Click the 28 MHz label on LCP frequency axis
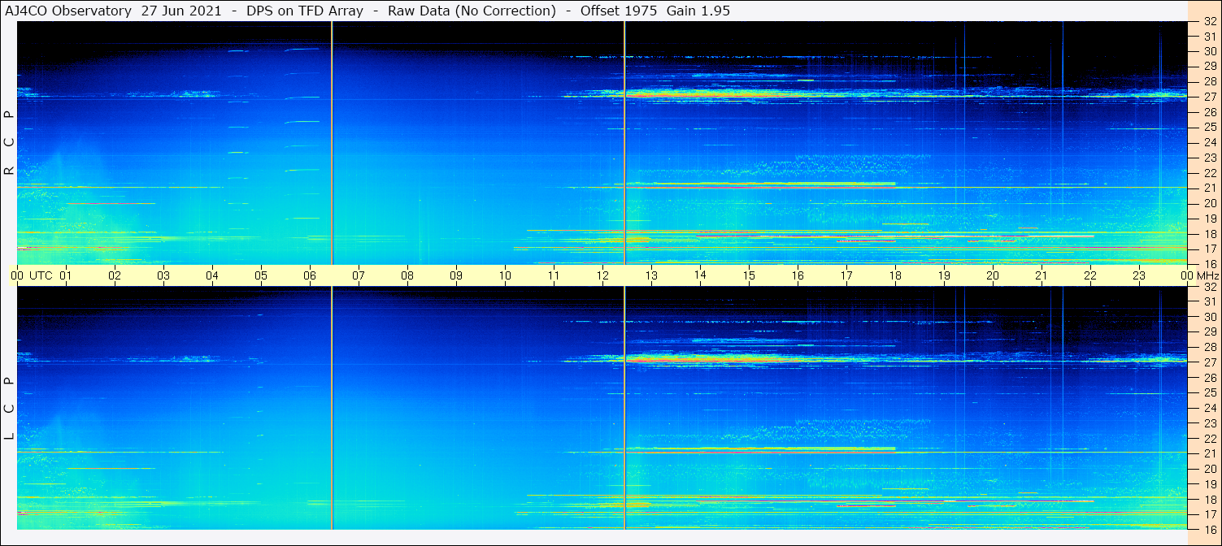Screen dimensions: 1222x546 coord(1209,347)
